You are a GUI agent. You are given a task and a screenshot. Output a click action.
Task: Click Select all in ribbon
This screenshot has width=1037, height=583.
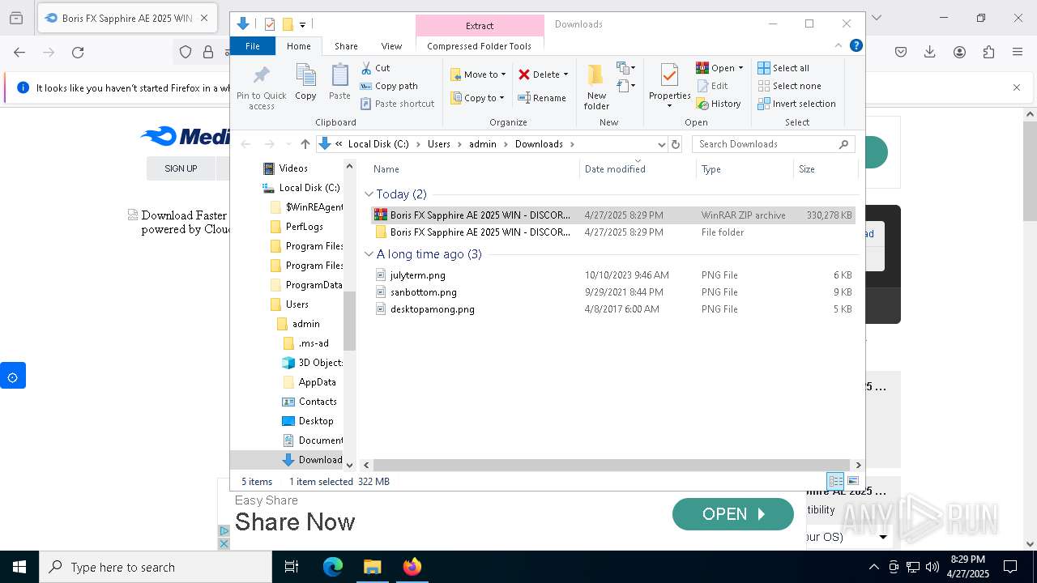tap(783, 68)
